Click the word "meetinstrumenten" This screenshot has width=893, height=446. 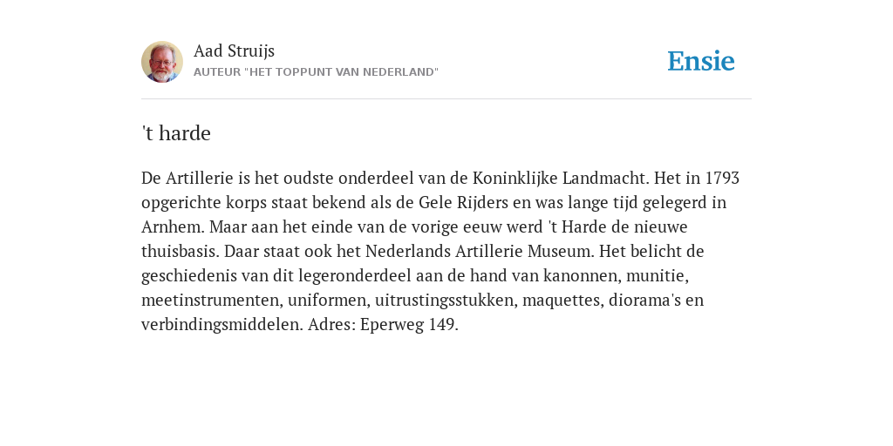pyautogui.click(x=209, y=300)
